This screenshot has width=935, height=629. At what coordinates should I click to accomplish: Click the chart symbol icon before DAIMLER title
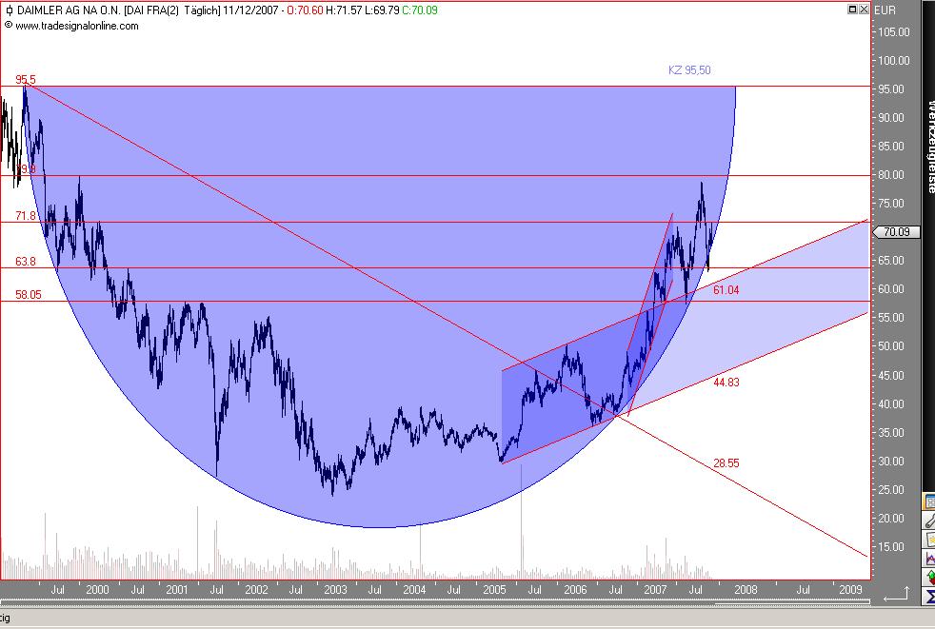click(x=9, y=10)
